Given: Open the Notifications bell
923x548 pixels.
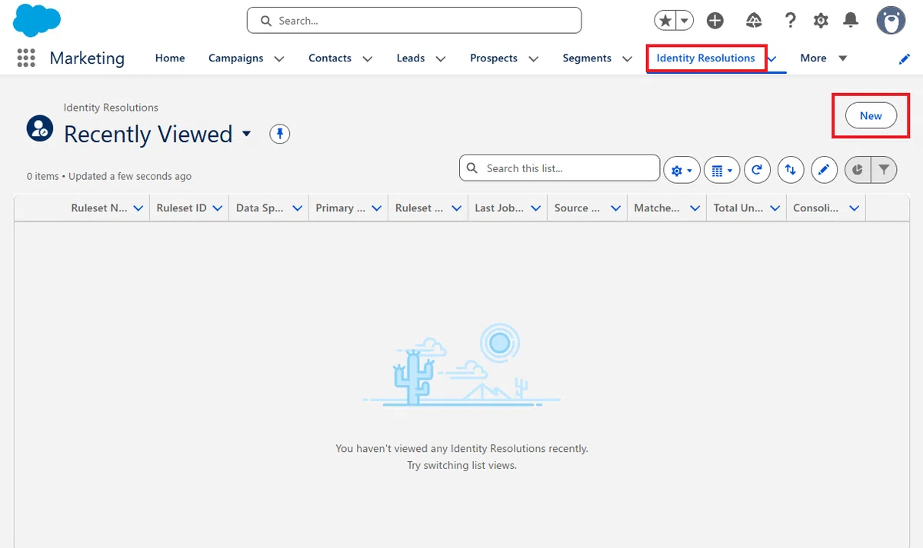Looking at the screenshot, I should pos(851,21).
